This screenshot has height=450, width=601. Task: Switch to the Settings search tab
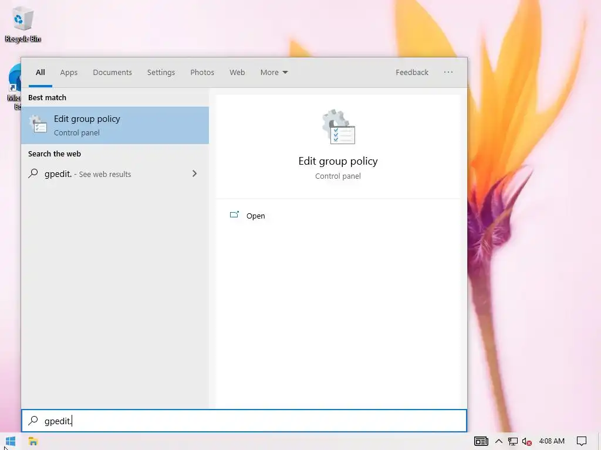pos(161,72)
